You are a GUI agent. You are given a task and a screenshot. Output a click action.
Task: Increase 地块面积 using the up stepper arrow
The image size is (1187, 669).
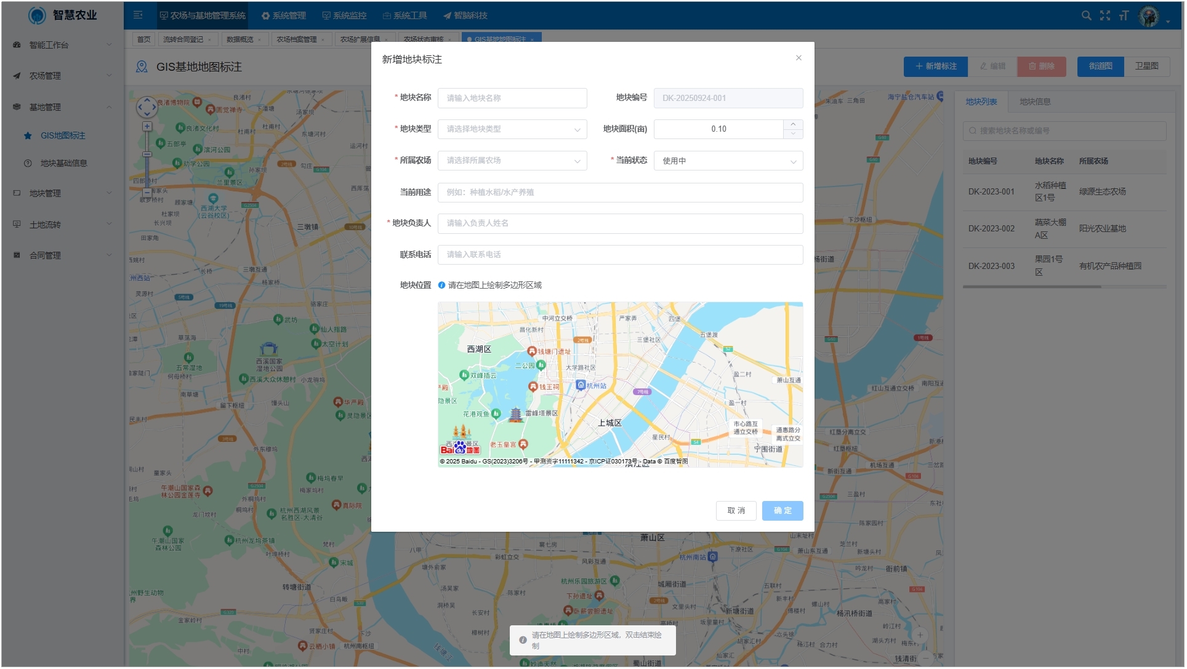pyautogui.click(x=793, y=126)
